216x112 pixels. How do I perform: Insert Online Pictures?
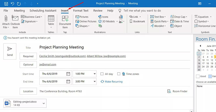86,21
